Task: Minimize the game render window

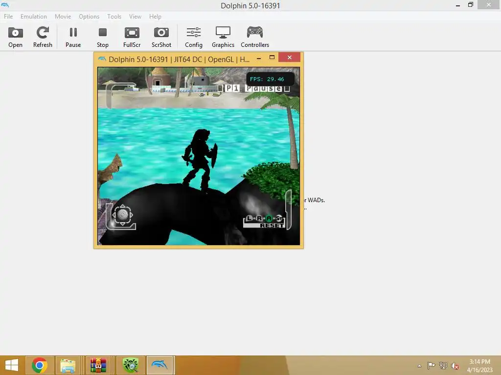Action: (259, 59)
